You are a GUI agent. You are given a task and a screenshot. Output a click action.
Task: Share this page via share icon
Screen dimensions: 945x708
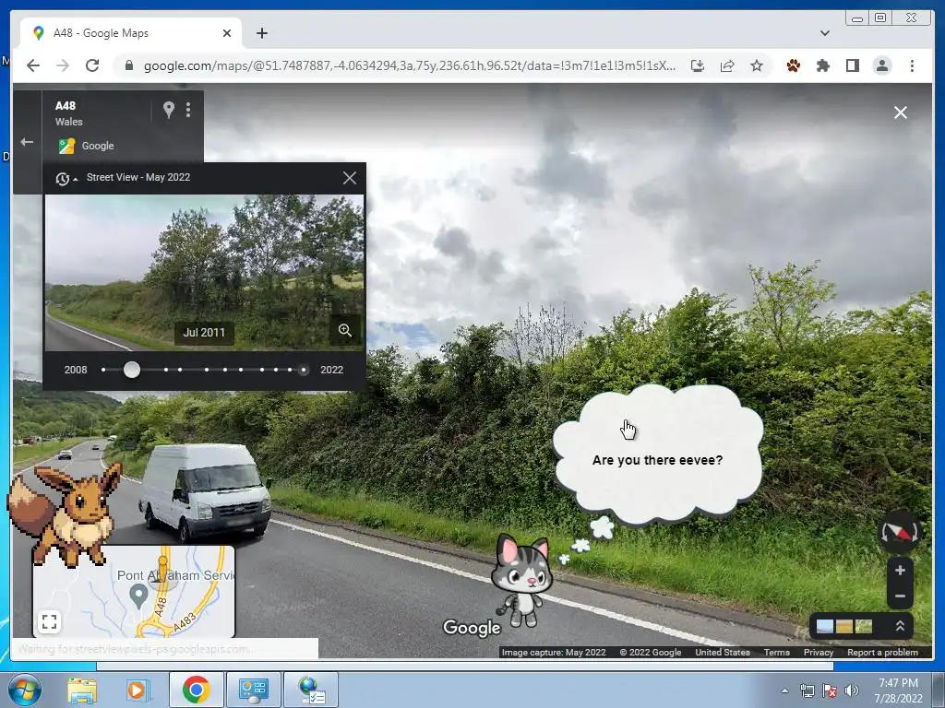[727, 65]
